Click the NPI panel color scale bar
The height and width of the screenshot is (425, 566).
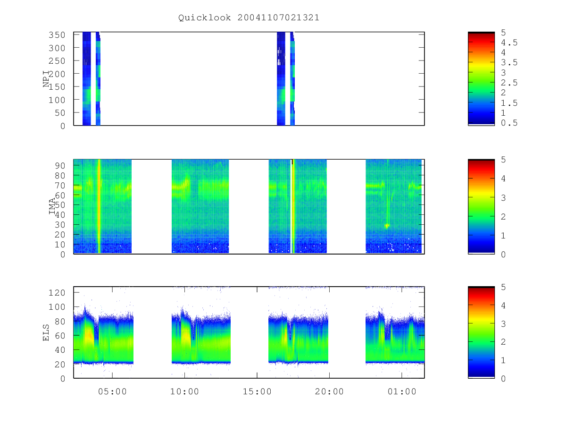point(481,78)
